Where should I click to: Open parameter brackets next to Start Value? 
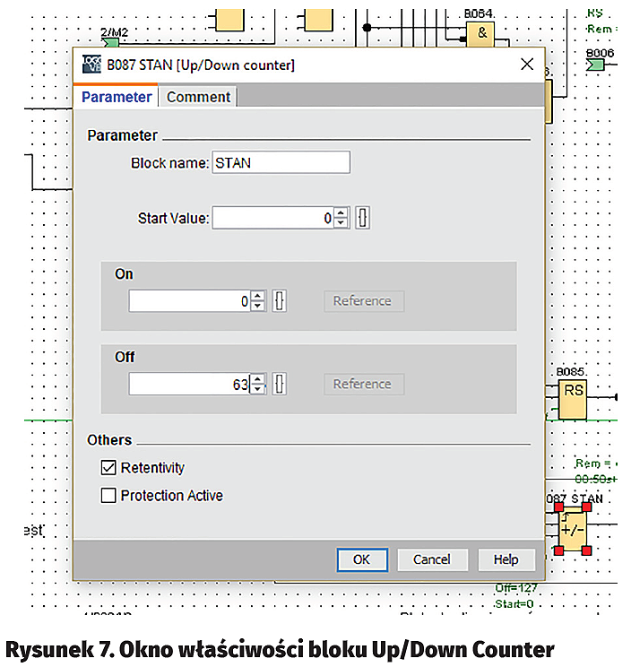pos(362,218)
